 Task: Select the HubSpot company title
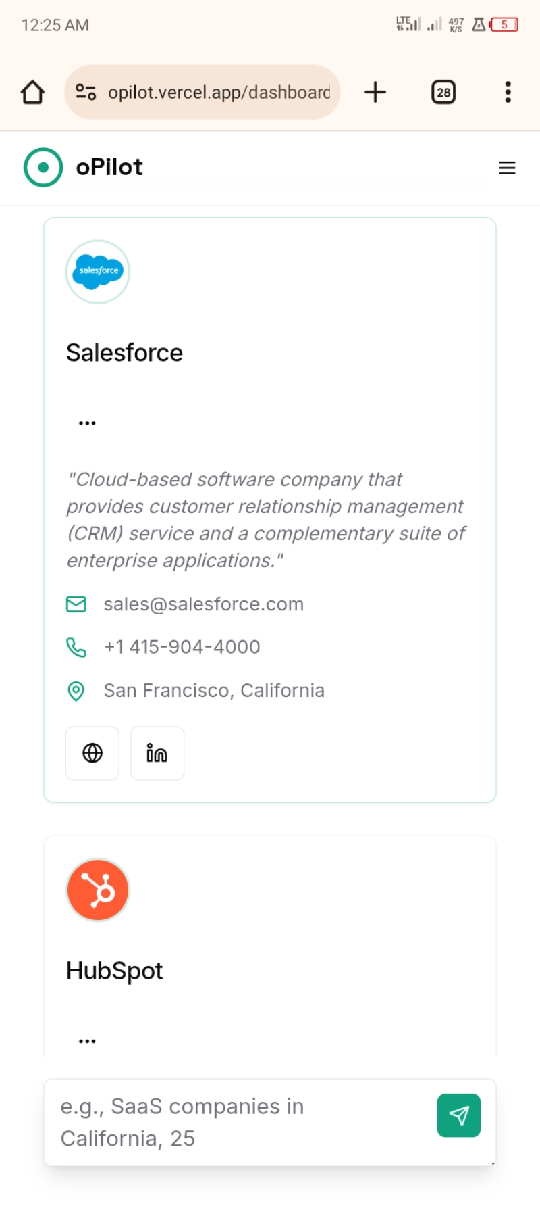tap(114, 971)
